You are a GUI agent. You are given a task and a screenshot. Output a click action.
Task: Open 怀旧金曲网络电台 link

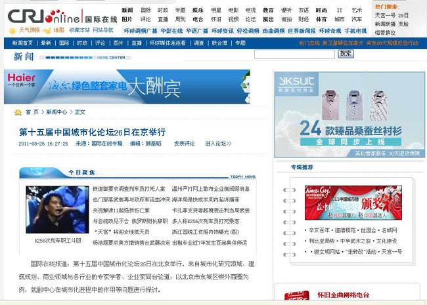pyautogui.click(x=344, y=295)
